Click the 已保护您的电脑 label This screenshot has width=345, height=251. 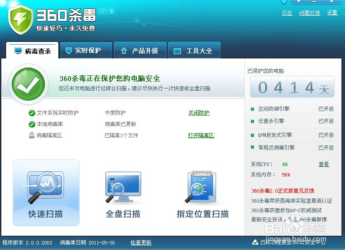[x=266, y=71]
